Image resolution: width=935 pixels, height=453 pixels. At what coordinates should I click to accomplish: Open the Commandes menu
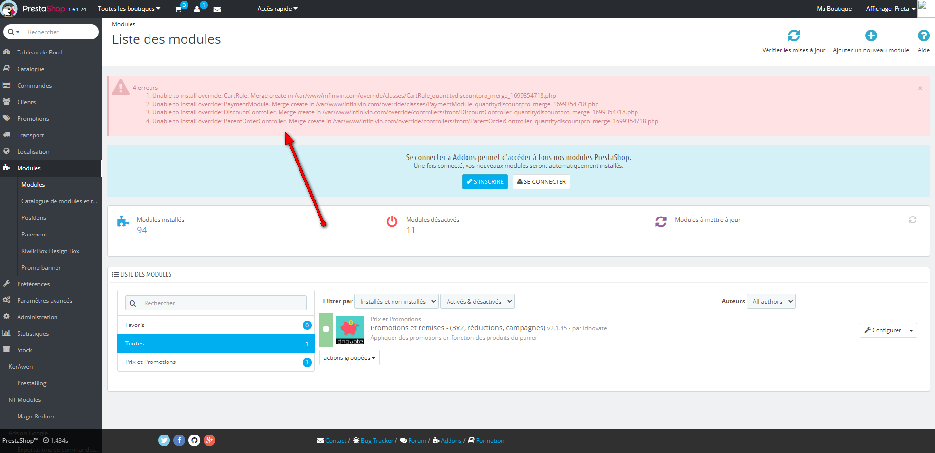pos(51,86)
